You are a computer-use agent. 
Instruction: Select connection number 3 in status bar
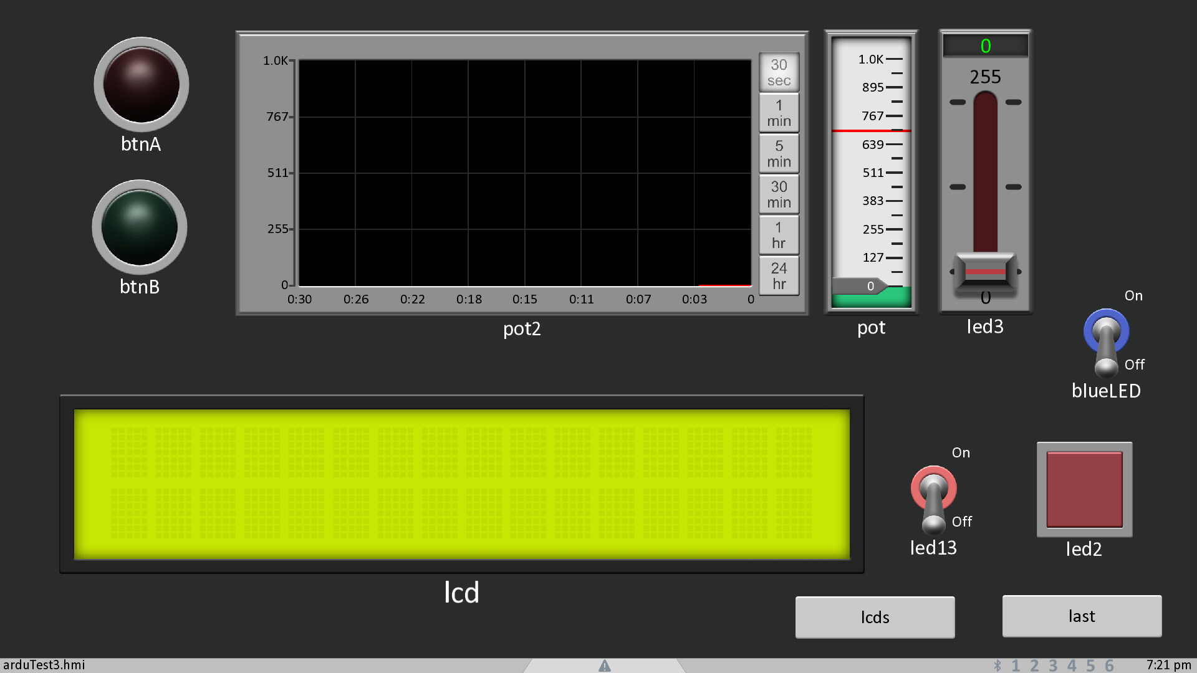coord(1053,666)
